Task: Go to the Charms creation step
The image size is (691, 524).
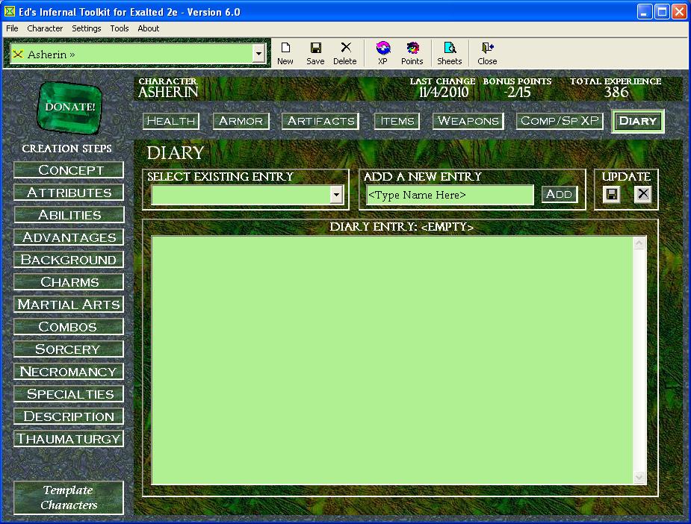Action: click(69, 282)
